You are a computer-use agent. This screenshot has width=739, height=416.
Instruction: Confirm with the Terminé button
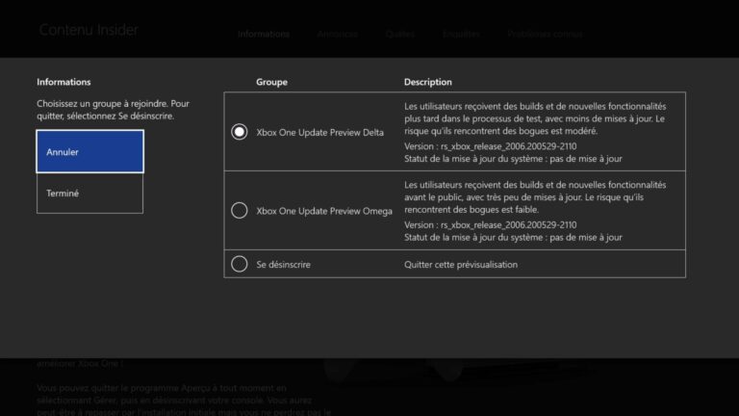pos(89,194)
